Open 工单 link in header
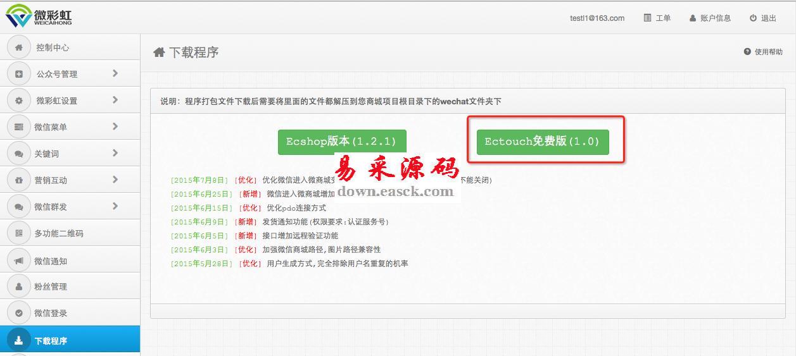796x356 pixels. click(x=657, y=18)
